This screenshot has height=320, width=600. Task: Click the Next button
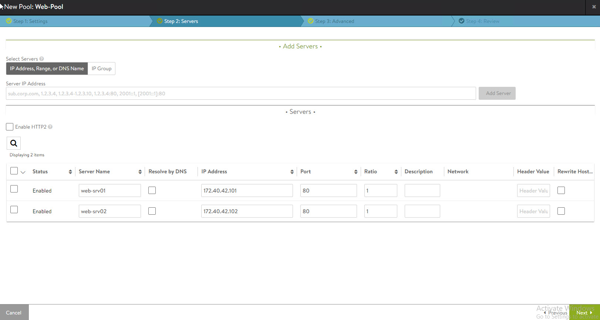pyautogui.click(x=584, y=313)
